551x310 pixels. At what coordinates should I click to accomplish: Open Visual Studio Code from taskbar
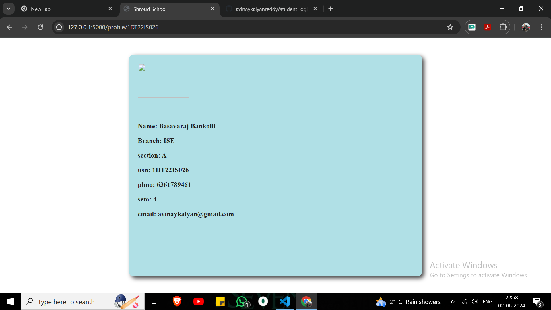285,301
